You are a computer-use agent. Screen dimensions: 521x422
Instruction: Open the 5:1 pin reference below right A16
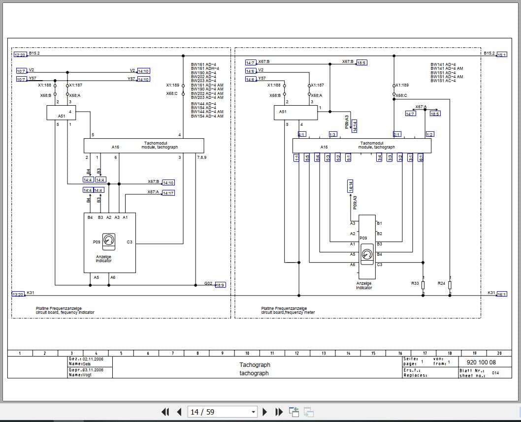click(x=348, y=157)
